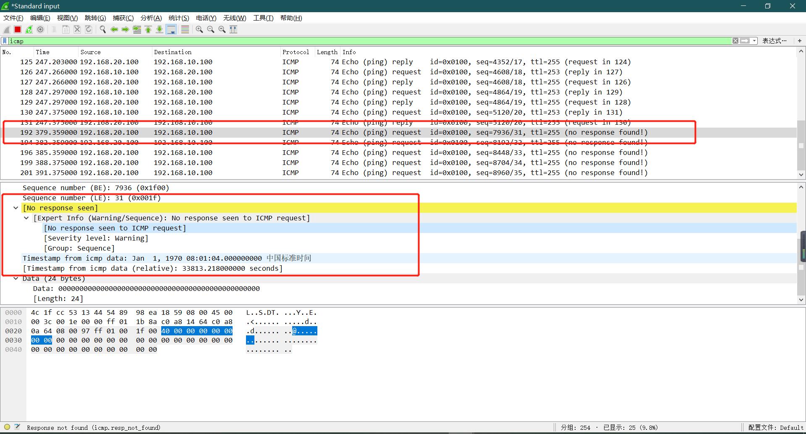This screenshot has height=434, width=806.
Task: Go to the first packet
Action: [148, 29]
